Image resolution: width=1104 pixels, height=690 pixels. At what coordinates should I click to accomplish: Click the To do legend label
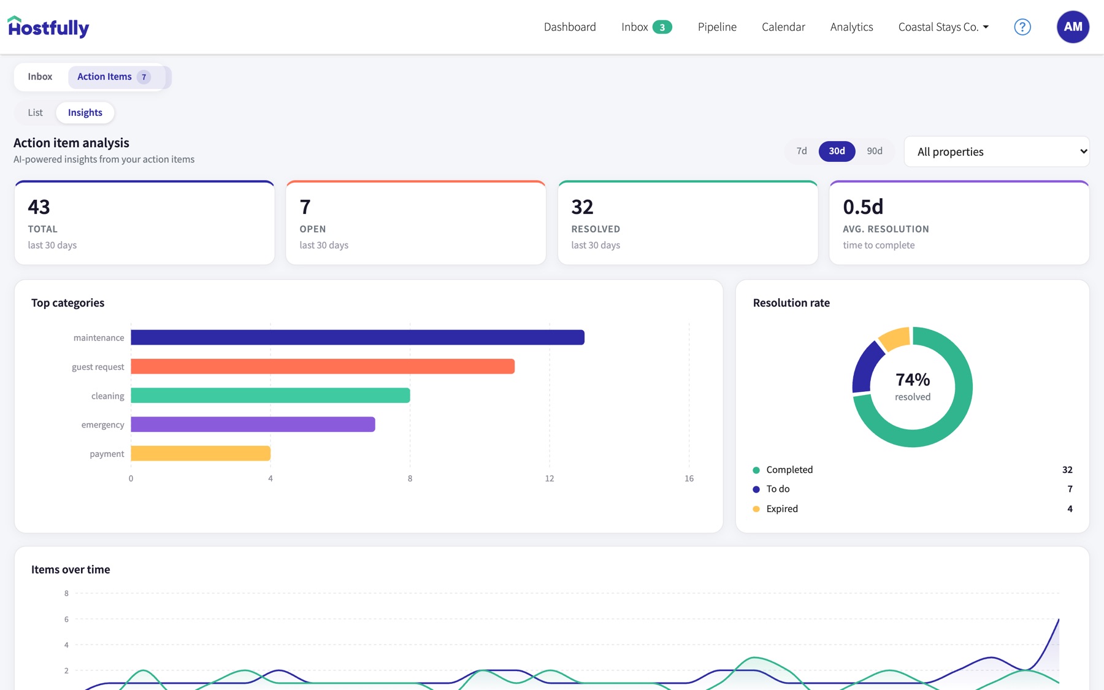[x=778, y=489]
